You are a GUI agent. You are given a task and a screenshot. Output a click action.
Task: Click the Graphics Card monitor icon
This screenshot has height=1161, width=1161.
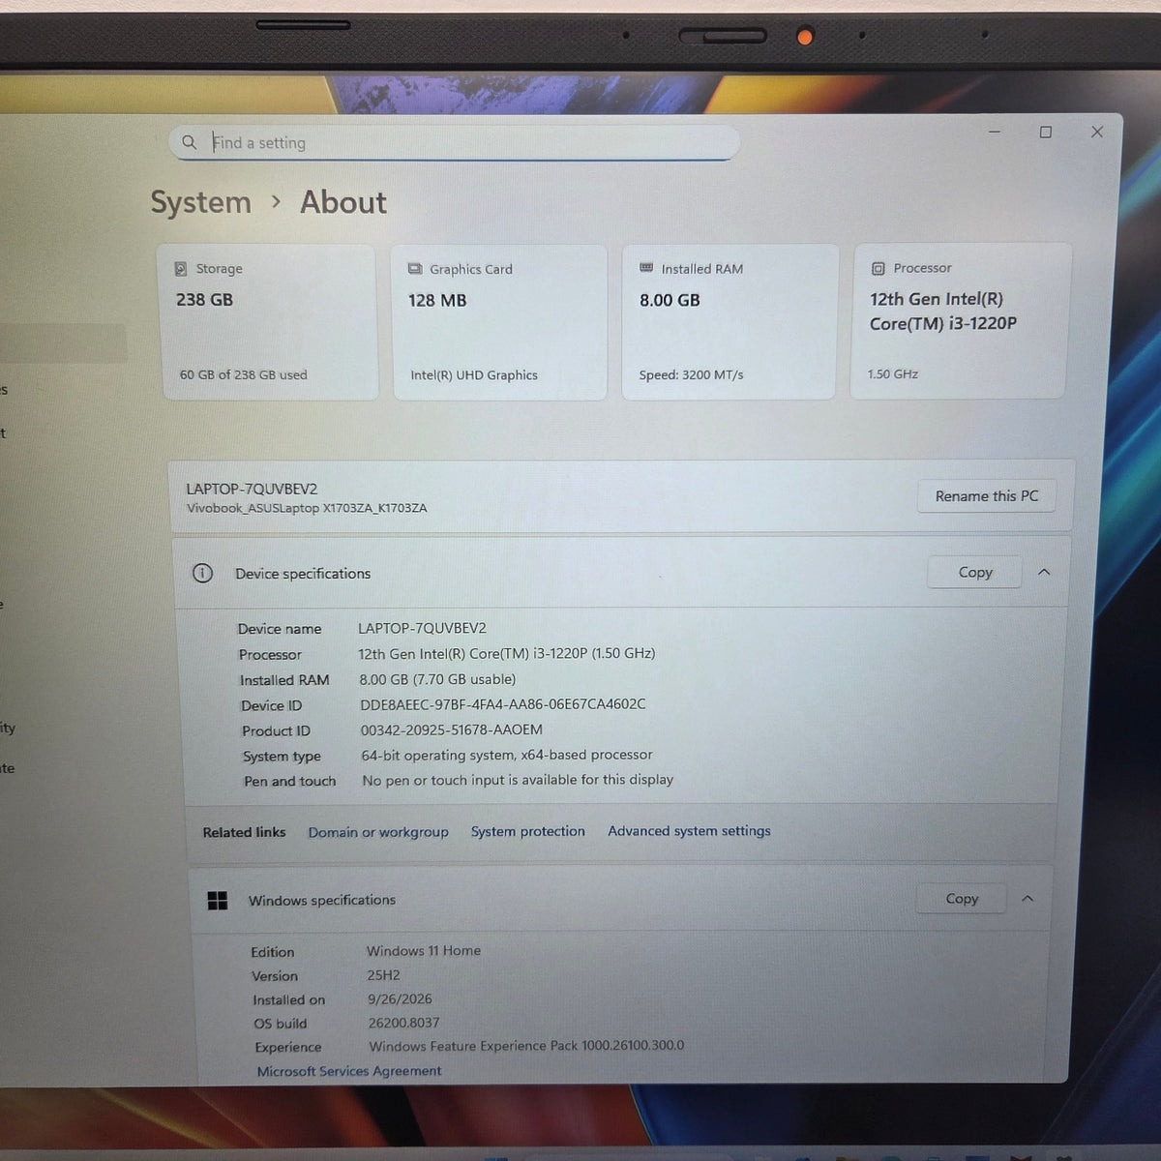click(x=415, y=269)
